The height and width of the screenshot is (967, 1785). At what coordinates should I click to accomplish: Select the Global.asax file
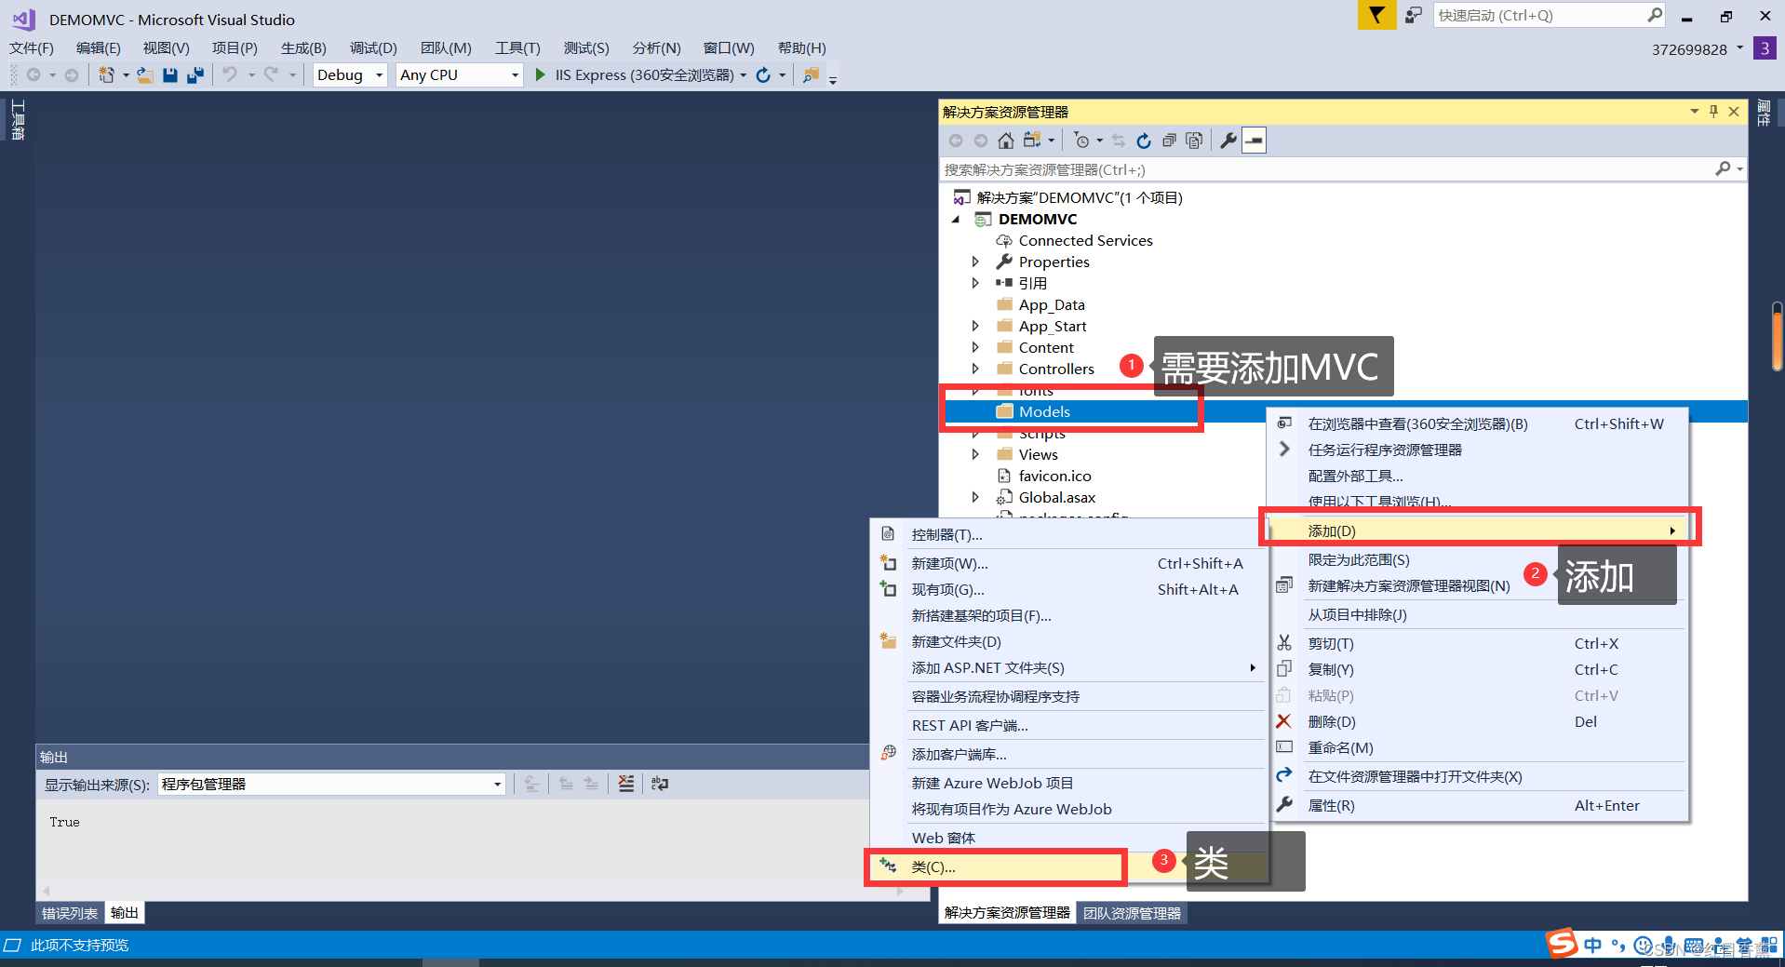point(1057,497)
